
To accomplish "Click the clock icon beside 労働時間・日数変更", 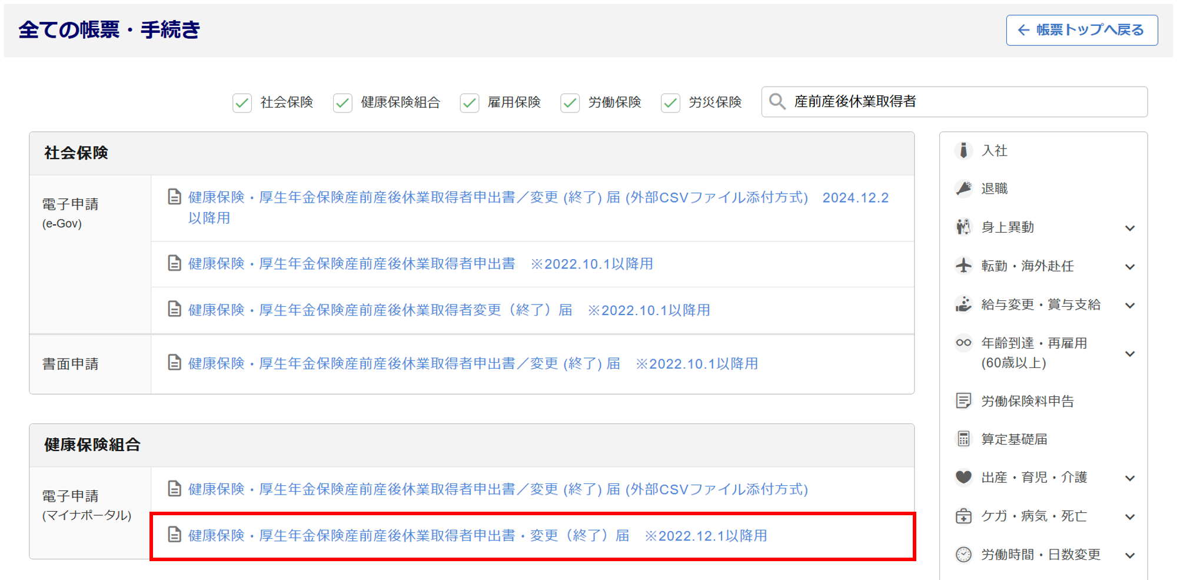I will (963, 554).
